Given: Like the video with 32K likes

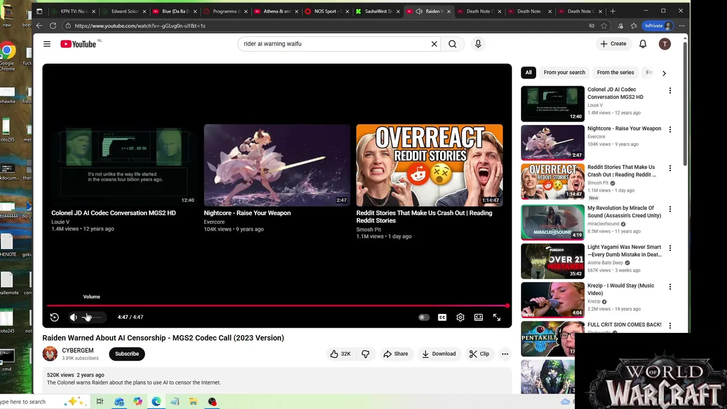Looking at the screenshot, I should click(x=340, y=354).
